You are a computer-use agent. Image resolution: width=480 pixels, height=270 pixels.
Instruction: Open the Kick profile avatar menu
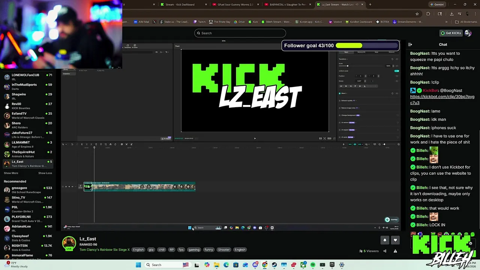point(468,33)
